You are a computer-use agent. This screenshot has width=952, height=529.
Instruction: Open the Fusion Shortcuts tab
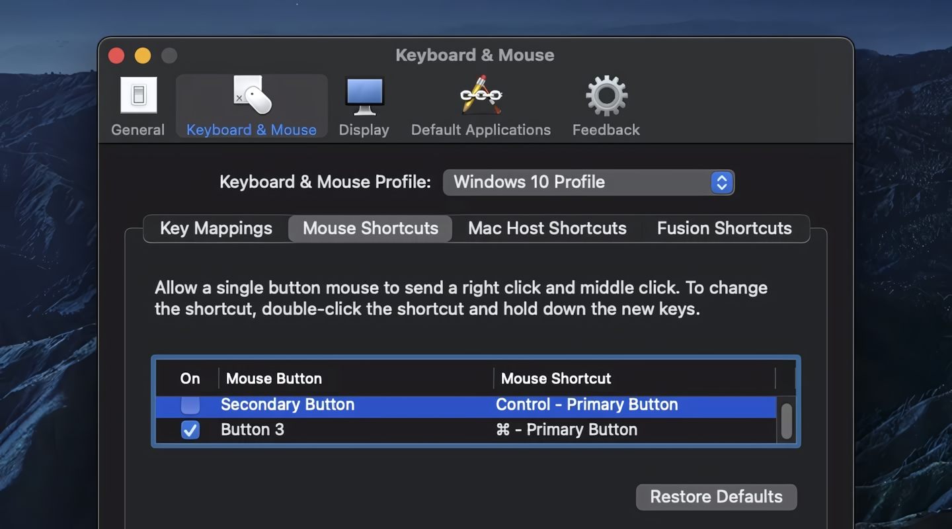(x=724, y=229)
